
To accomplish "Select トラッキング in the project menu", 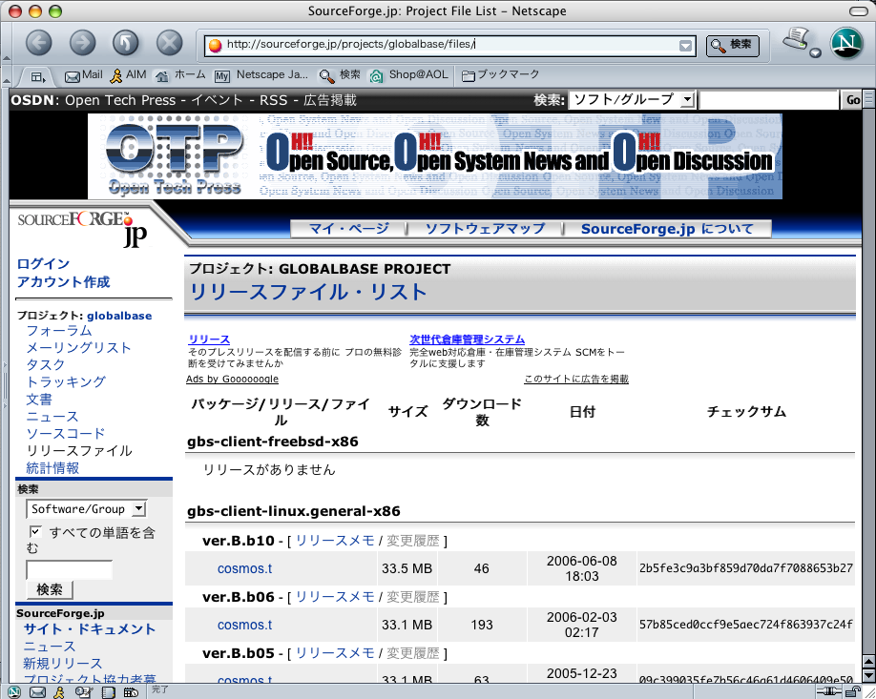I will pyautogui.click(x=66, y=381).
